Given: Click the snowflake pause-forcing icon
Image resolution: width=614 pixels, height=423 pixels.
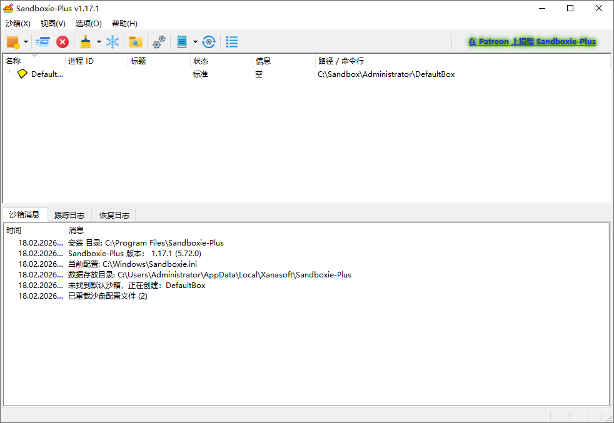Looking at the screenshot, I should click(111, 41).
